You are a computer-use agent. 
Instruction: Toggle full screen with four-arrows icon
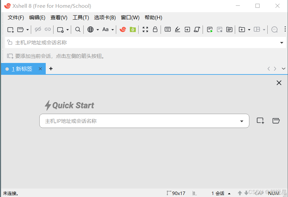pyautogui.click(x=145, y=29)
